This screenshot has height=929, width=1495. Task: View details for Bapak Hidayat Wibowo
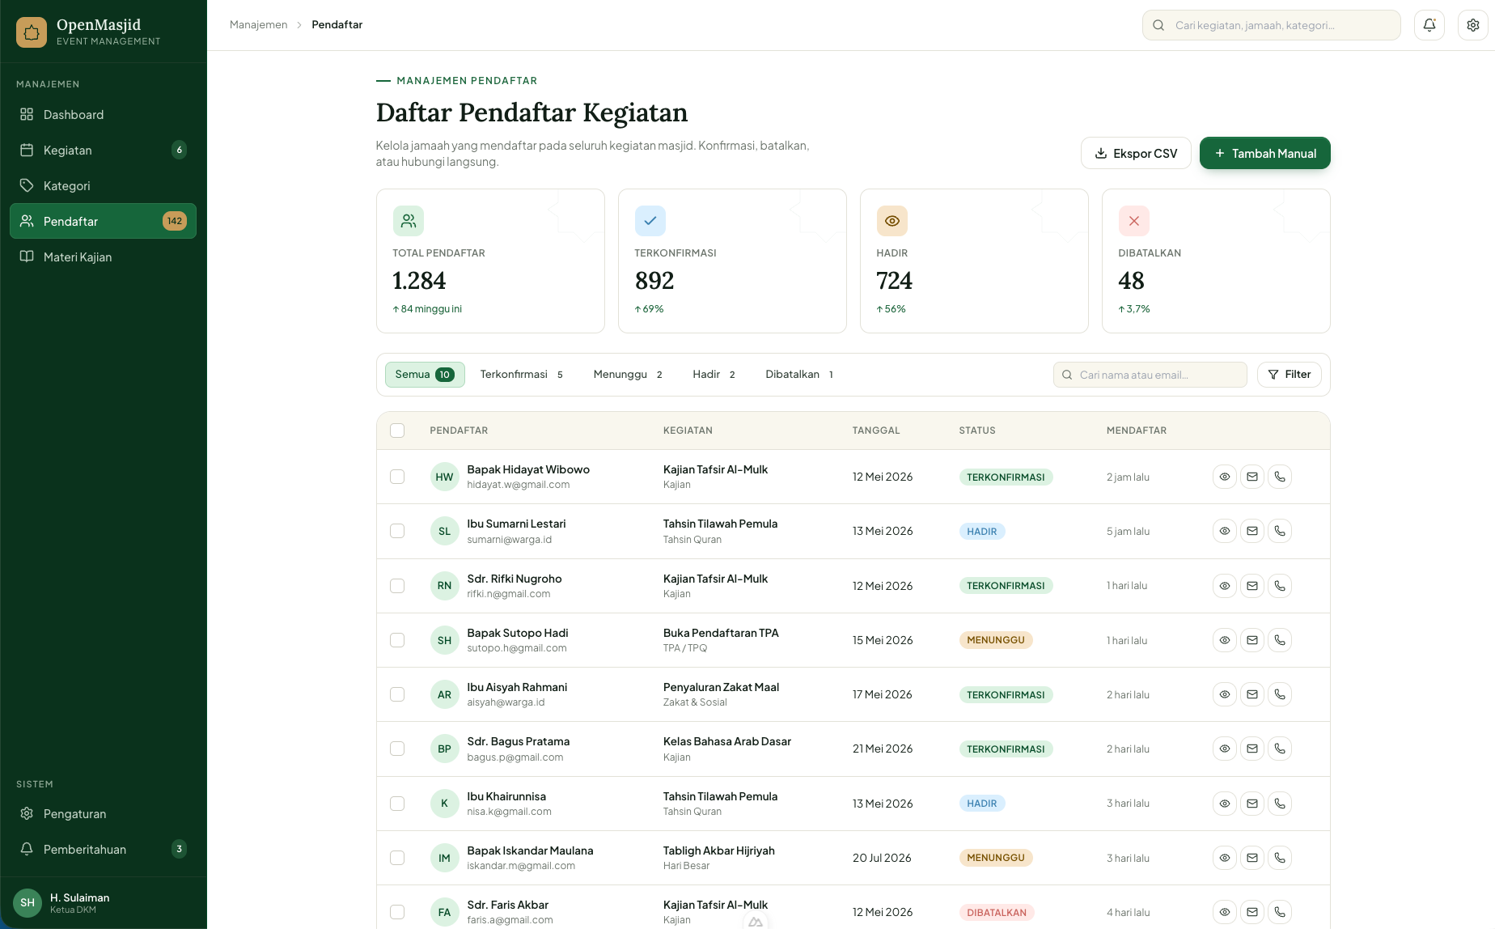tap(1225, 477)
